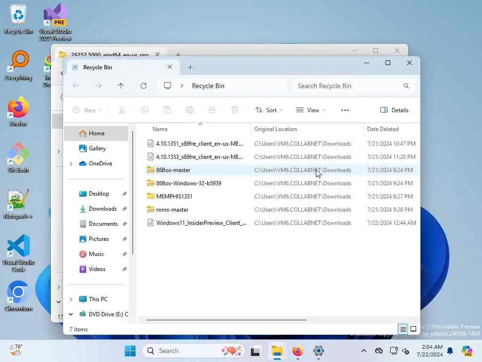Sort by Name column header
Viewport: 482px width, 362px height.
coord(198,129)
